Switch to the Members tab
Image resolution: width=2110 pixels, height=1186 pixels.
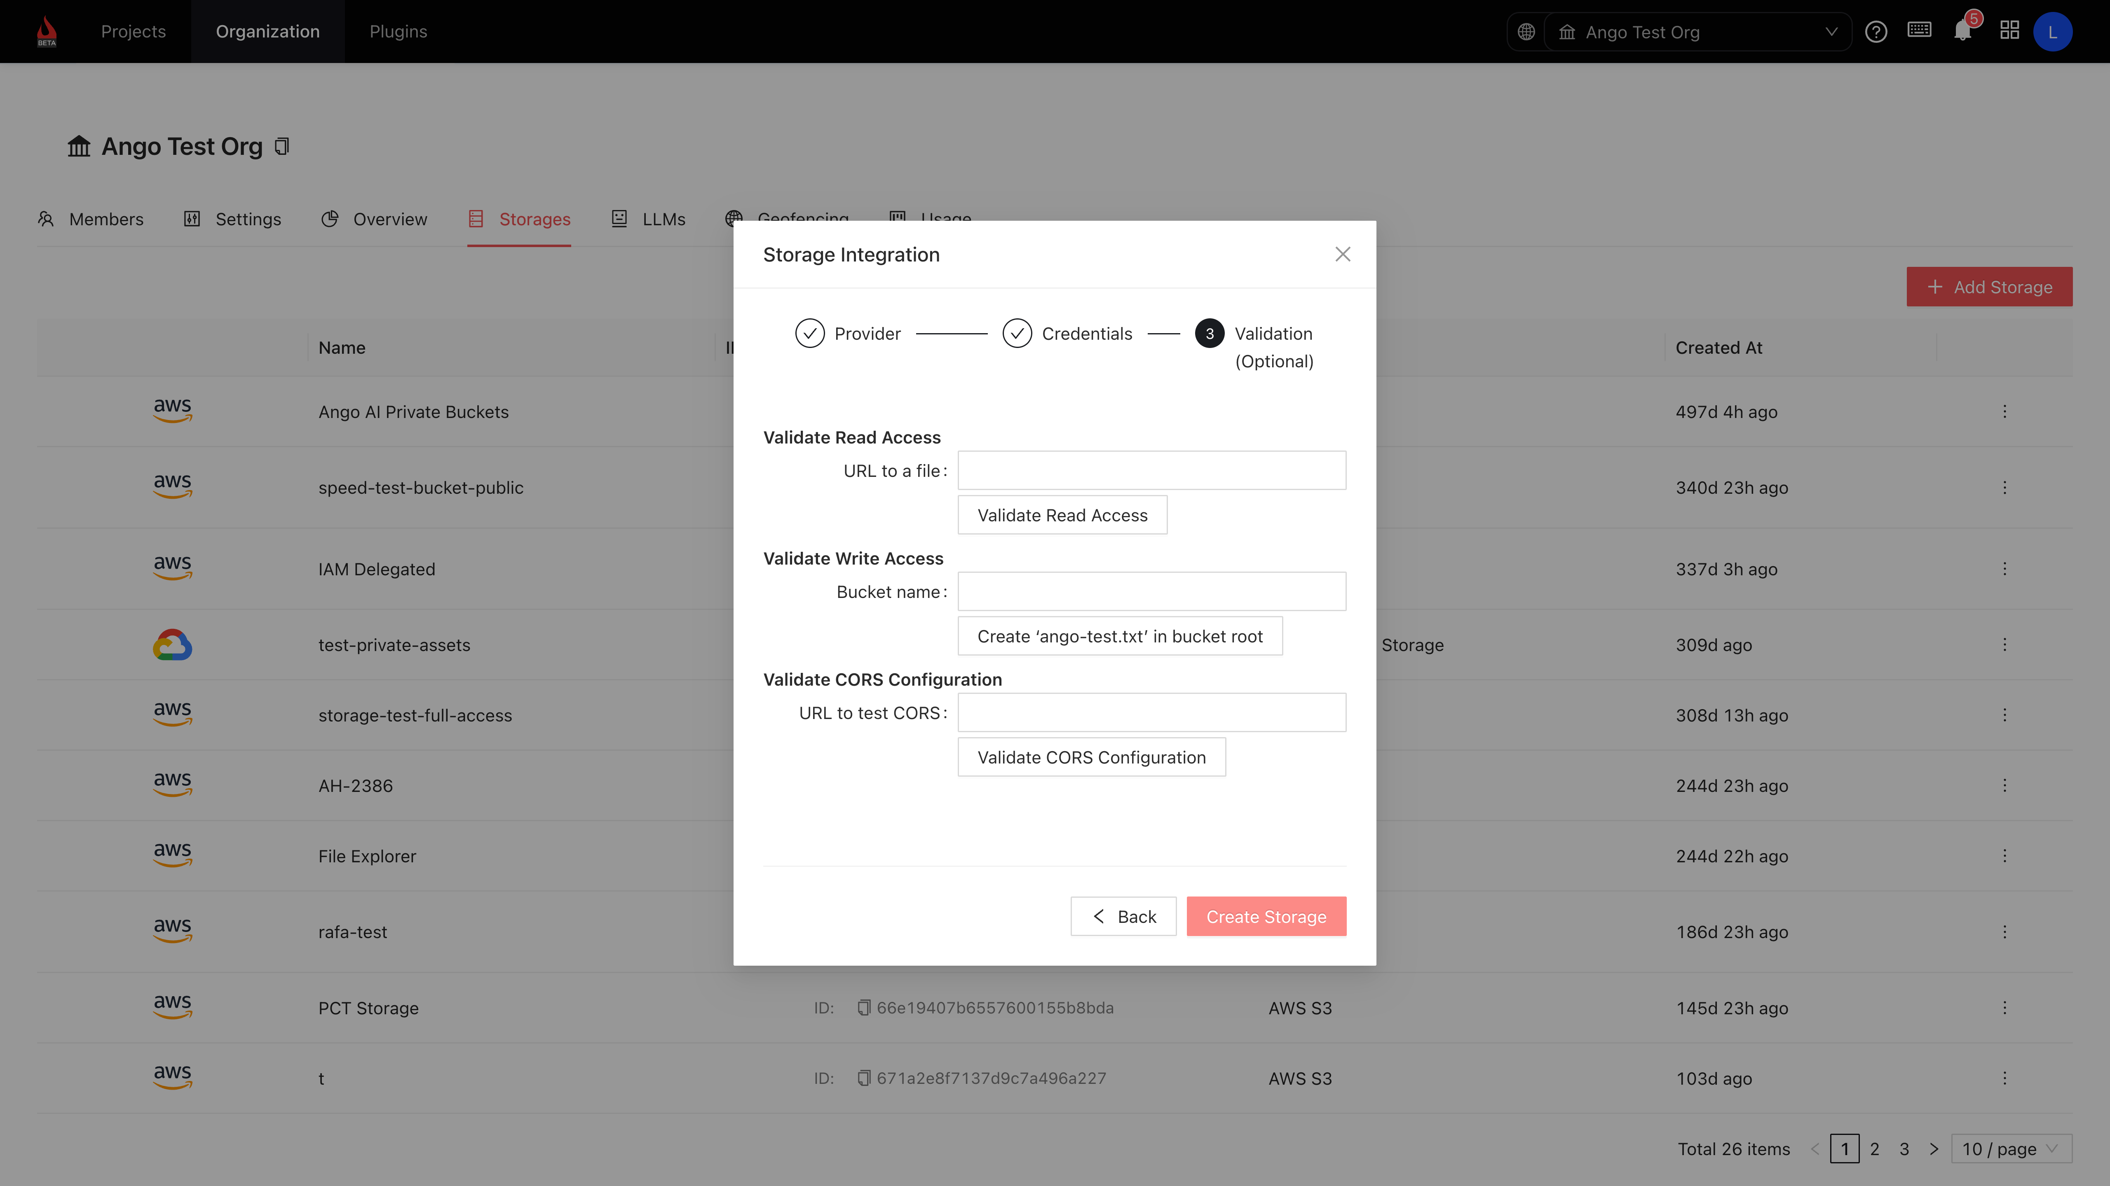91,219
